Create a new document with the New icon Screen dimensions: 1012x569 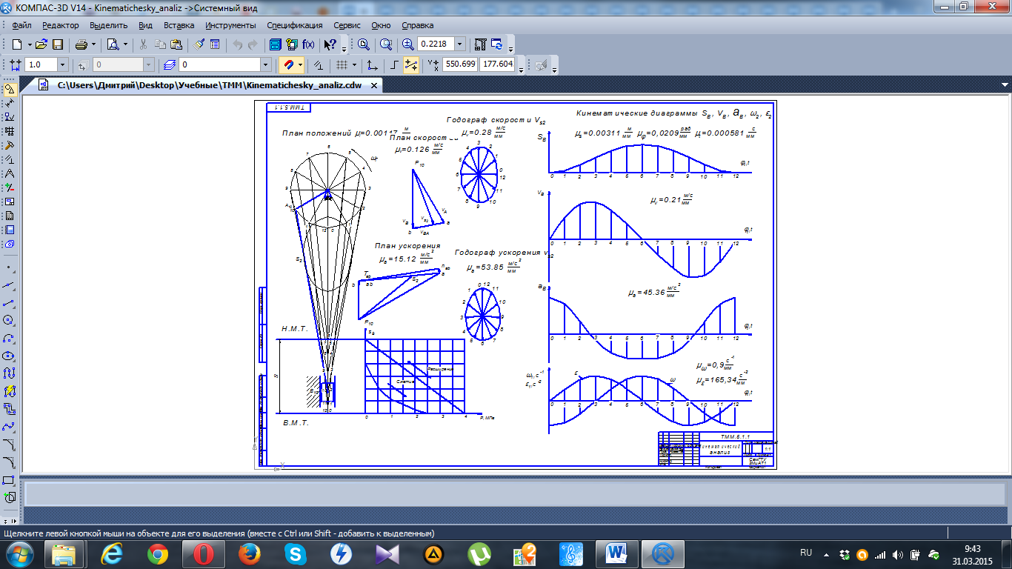point(16,44)
